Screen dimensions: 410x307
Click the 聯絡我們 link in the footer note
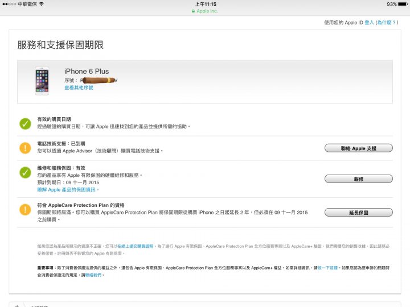[x=93, y=275]
